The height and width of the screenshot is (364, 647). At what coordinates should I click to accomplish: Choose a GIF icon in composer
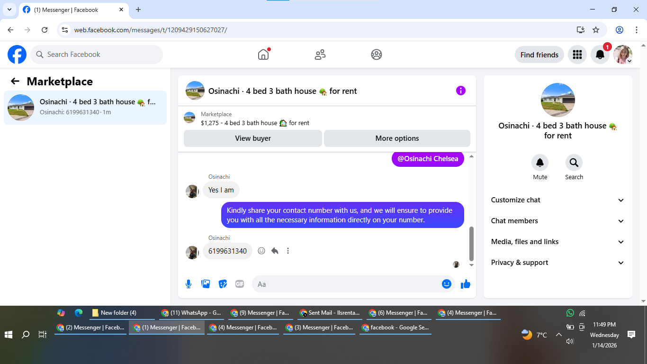click(x=240, y=284)
